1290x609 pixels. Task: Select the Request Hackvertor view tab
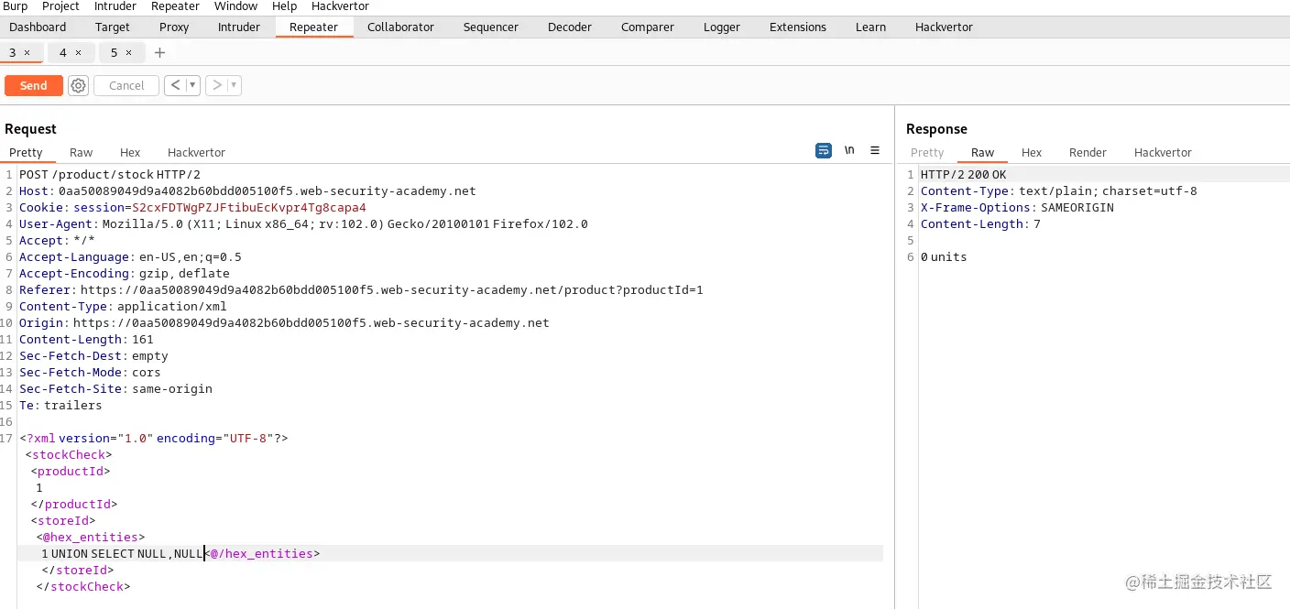pos(196,152)
